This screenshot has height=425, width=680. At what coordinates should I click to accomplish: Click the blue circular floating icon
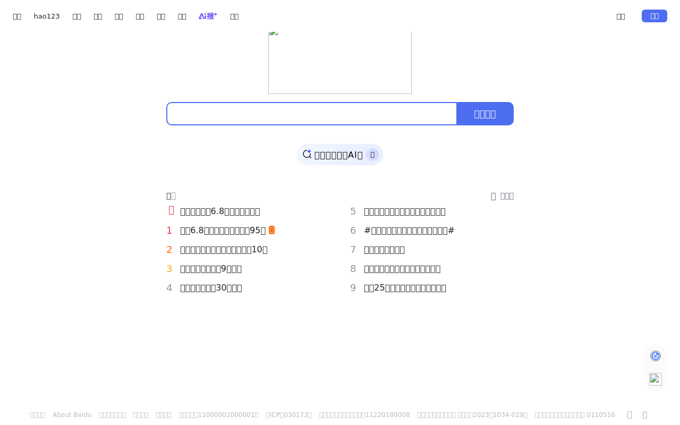[x=656, y=356]
